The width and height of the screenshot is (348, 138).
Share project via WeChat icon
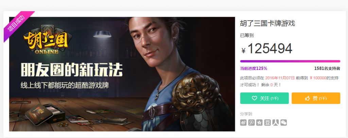pos(283,122)
